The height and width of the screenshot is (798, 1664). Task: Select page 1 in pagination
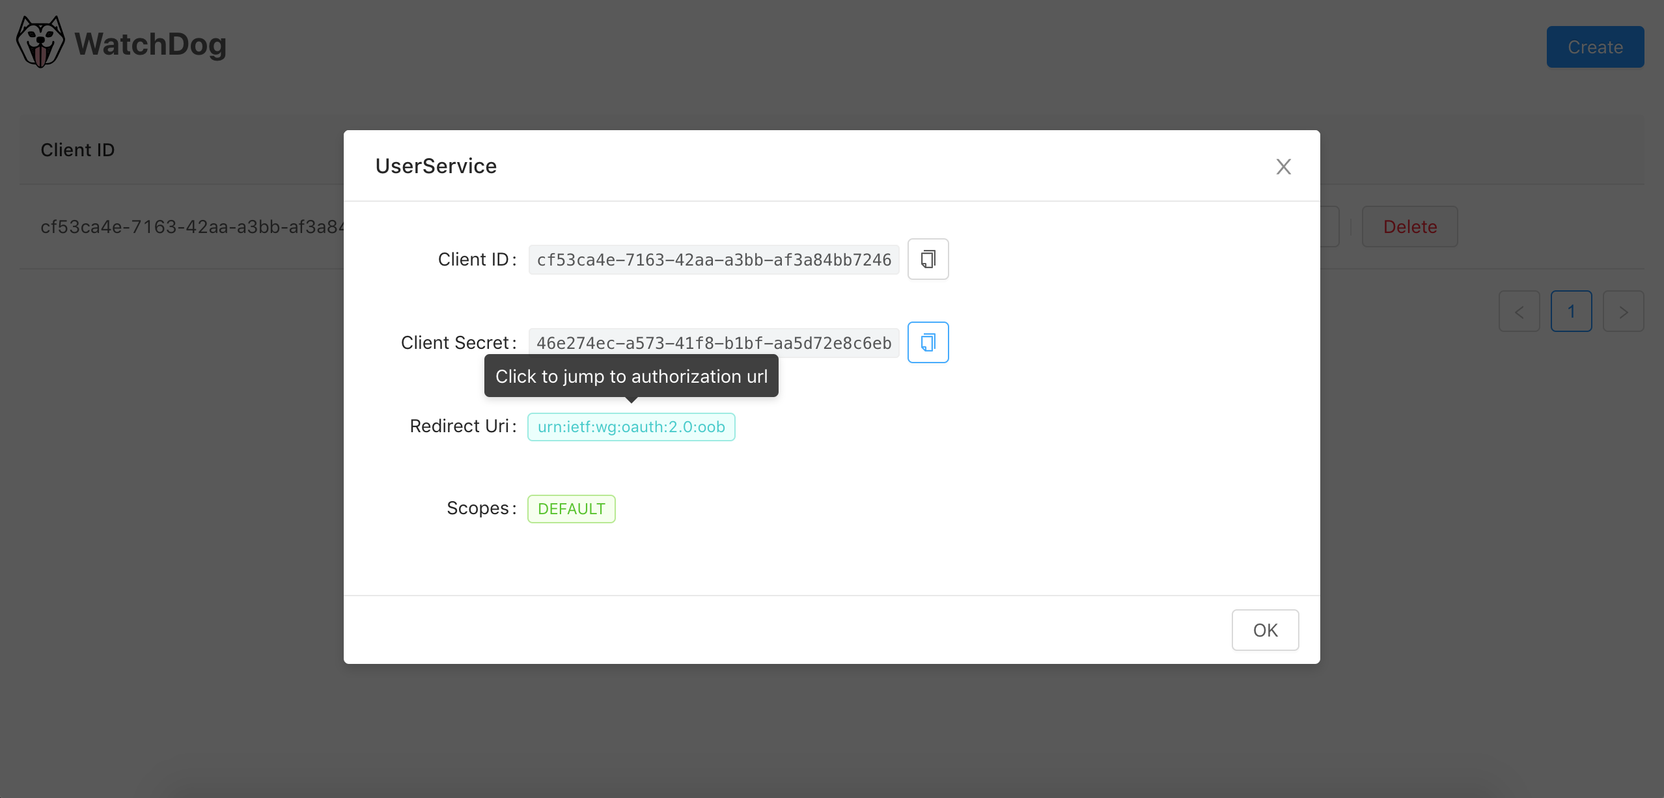click(1571, 312)
